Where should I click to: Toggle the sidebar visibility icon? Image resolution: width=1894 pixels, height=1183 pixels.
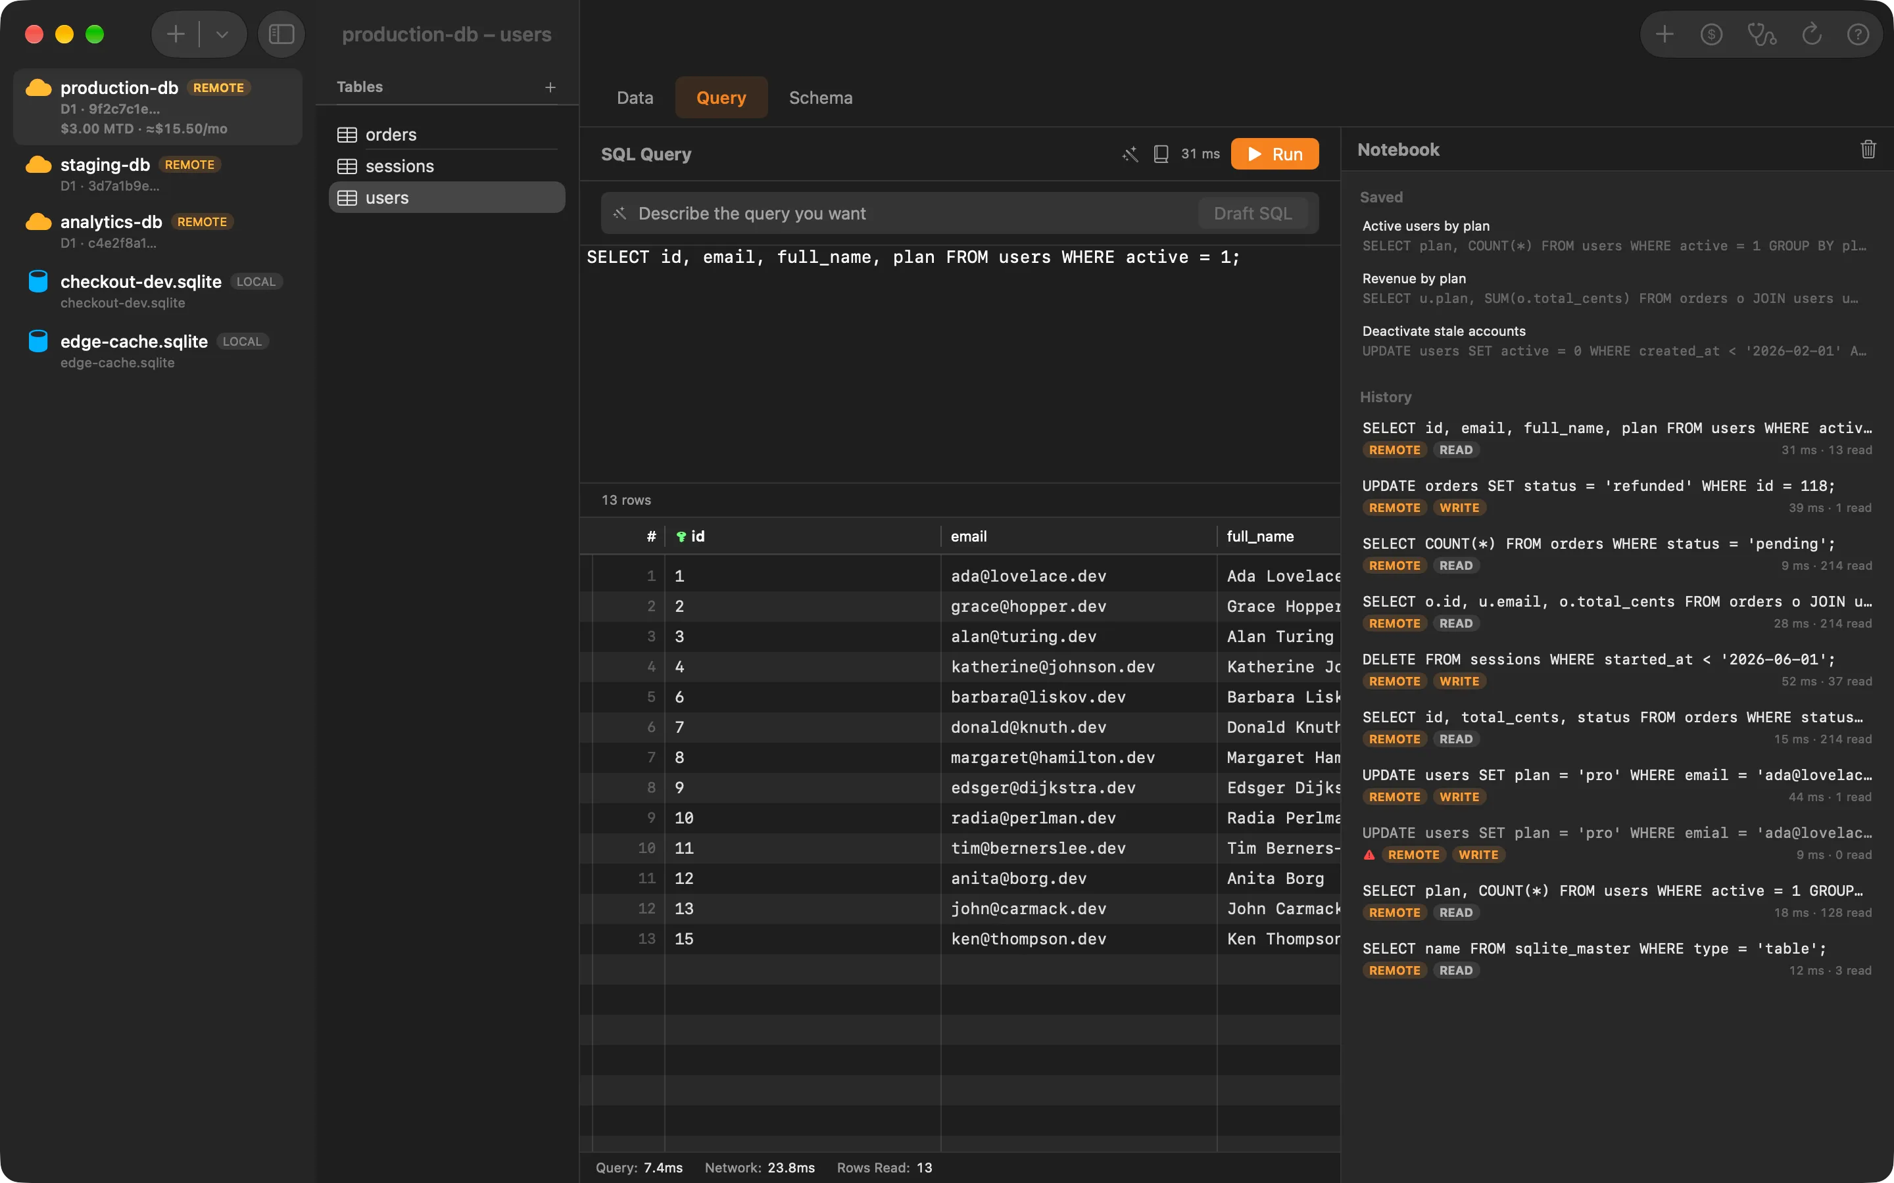(x=281, y=34)
